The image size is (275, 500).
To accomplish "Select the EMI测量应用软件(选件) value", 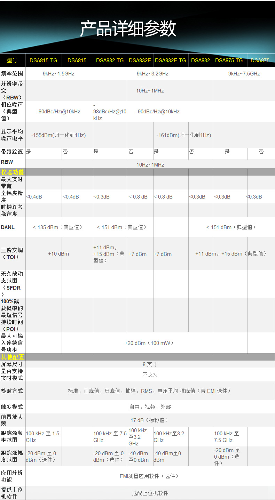I will (150, 476).
